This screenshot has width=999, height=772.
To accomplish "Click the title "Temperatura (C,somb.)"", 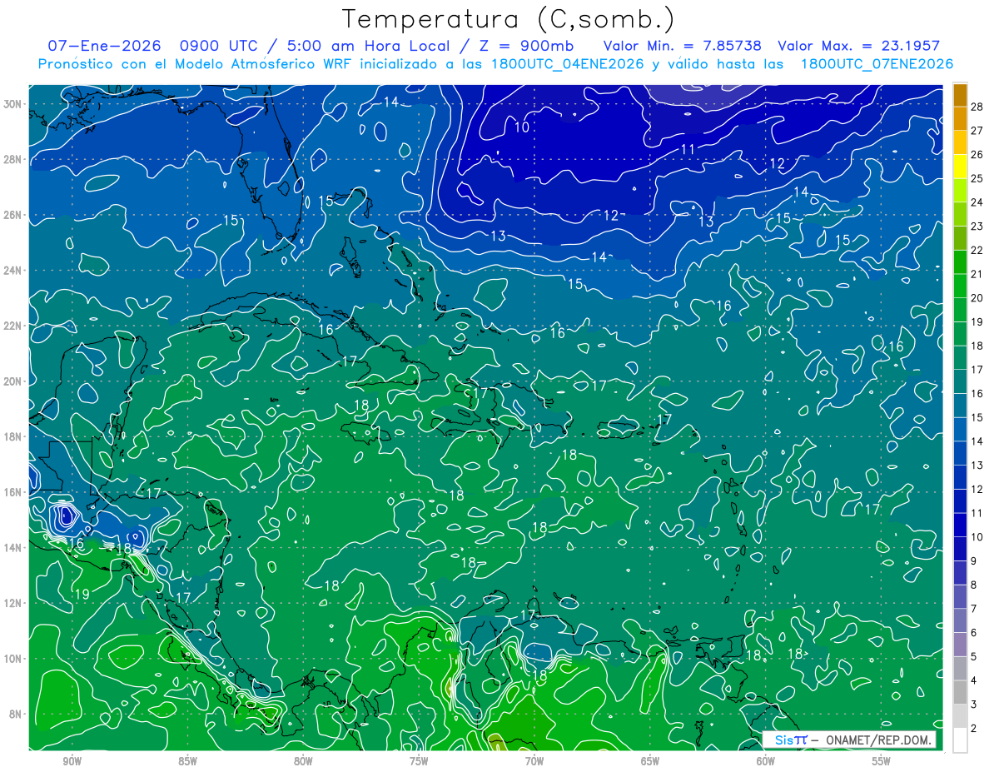I will 509,19.
